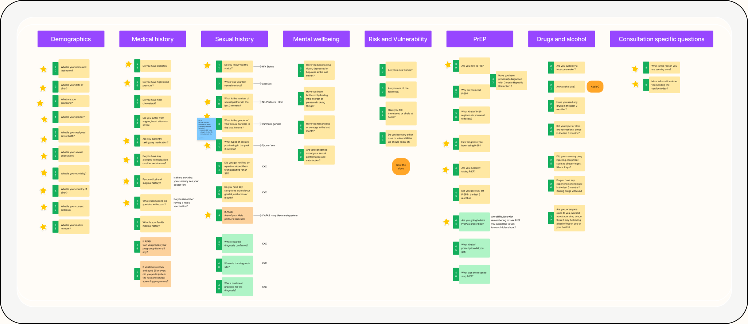Click the orange "Spot the signs" shape
Image resolution: width=748 pixels, height=324 pixels.
pos(401,167)
